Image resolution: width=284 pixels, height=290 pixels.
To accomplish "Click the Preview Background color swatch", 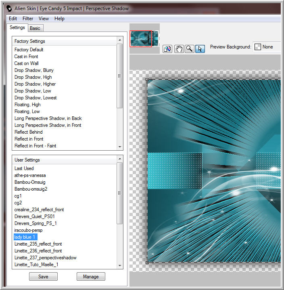I will [x=258, y=47].
